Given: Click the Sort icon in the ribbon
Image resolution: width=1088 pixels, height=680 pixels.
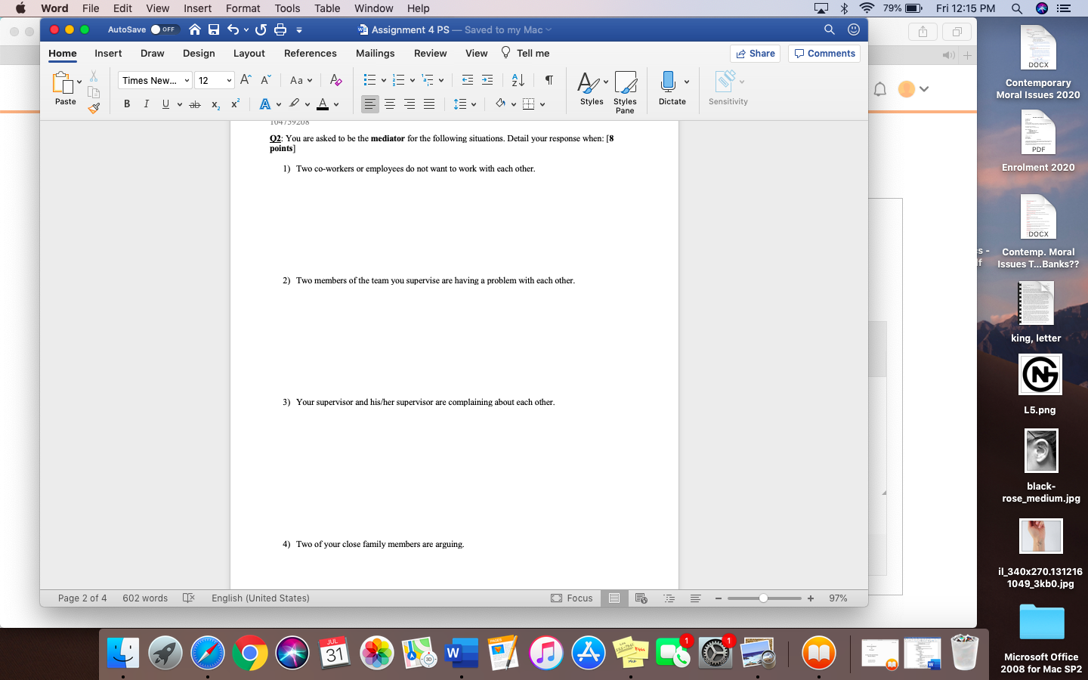Looking at the screenshot, I should (x=517, y=79).
